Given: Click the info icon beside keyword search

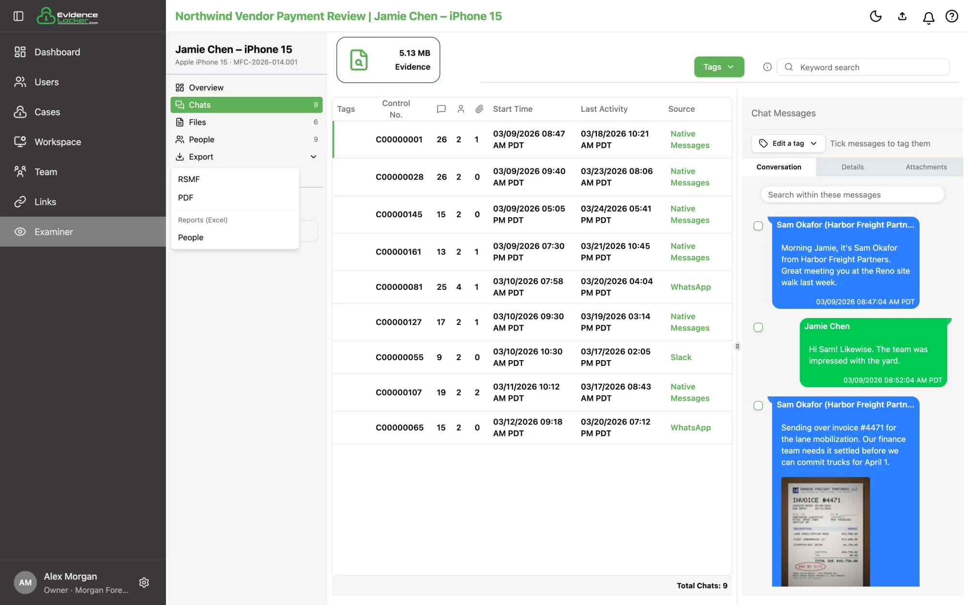Looking at the screenshot, I should point(767,67).
